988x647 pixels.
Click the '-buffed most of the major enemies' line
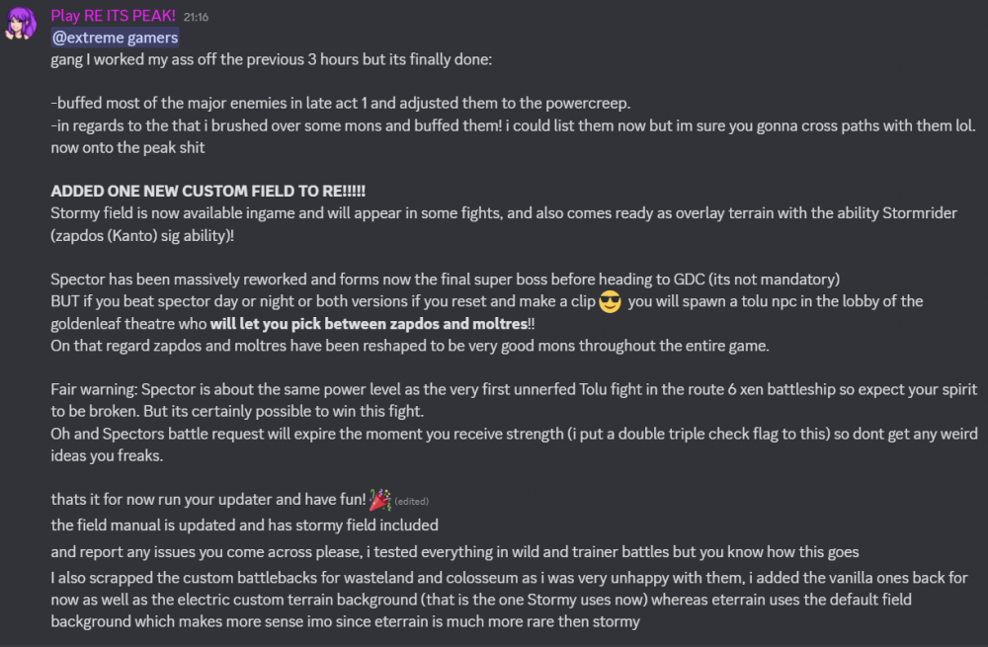(341, 104)
